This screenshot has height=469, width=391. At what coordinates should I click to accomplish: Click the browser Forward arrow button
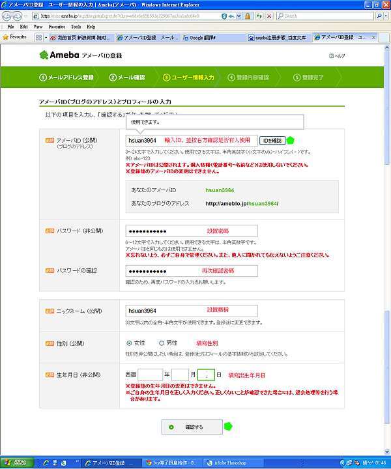point(18,16)
